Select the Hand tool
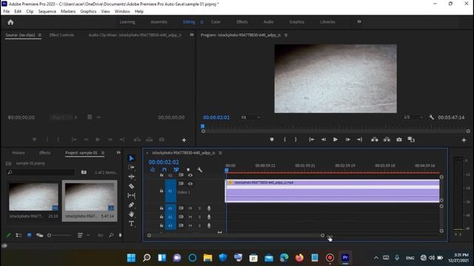 coord(131,214)
